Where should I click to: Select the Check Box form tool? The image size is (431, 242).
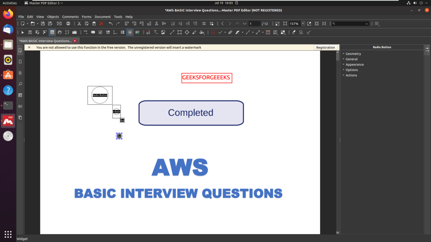click(100, 32)
